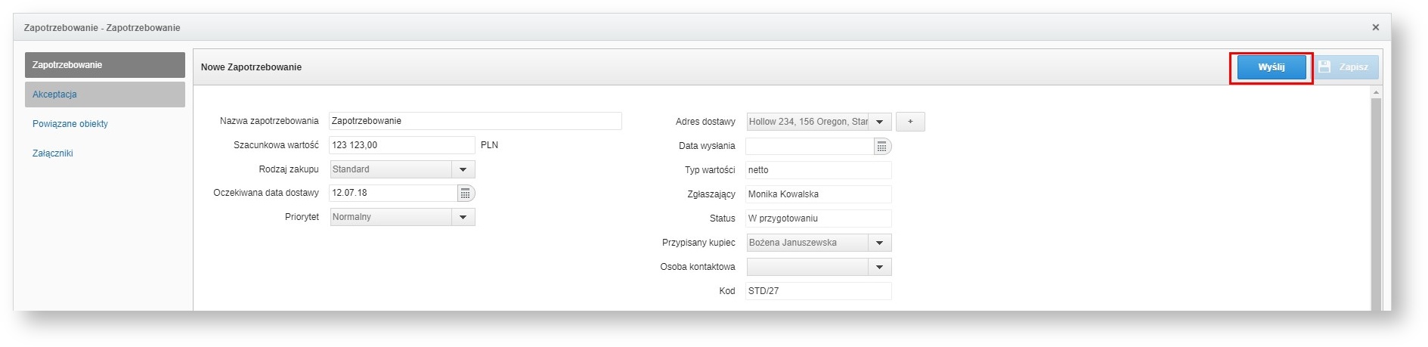Click the Data wysłania input field
1428x347 pixels.
point(808,147)
